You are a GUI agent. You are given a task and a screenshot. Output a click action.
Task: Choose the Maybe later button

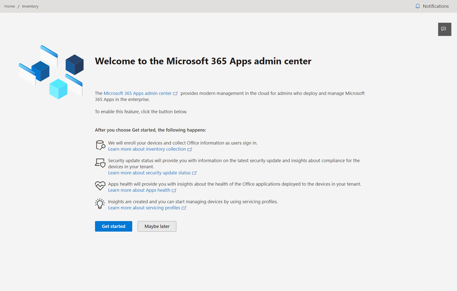[x=157, y=227]
